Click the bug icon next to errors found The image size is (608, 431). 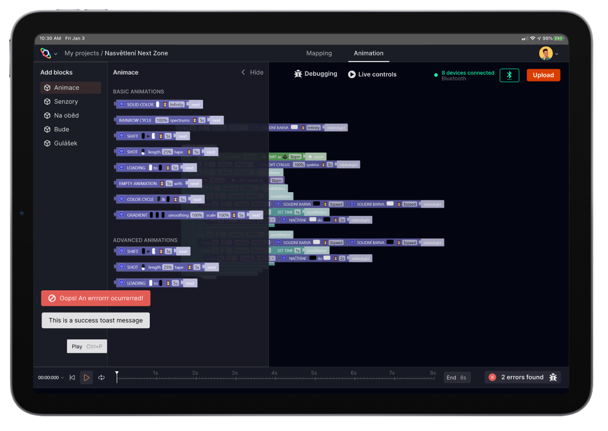point(553,377)
